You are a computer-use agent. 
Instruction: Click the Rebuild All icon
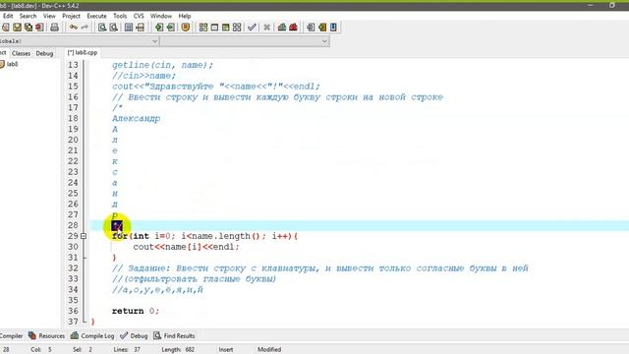click(x=237, y=28)
